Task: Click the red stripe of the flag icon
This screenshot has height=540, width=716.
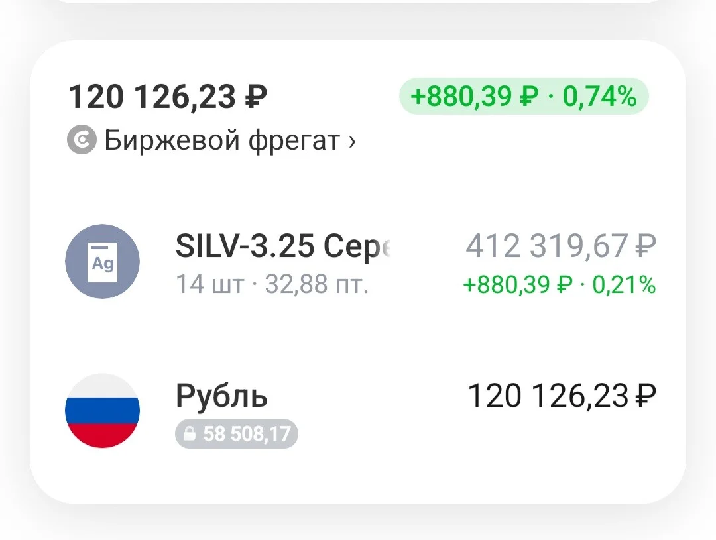Action: click(102, 435)
